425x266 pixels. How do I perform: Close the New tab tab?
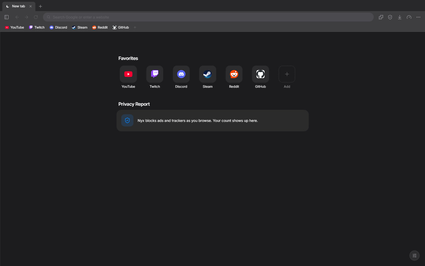(x=31, y=6)
